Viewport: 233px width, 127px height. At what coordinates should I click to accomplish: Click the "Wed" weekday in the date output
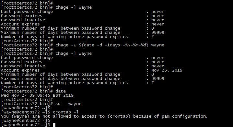[x=5, y=95]
